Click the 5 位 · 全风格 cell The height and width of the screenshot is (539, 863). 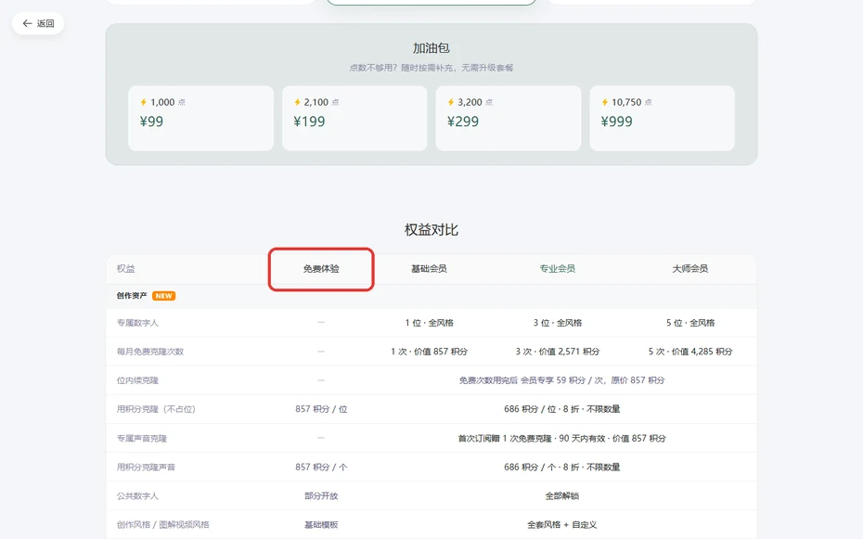690,323
